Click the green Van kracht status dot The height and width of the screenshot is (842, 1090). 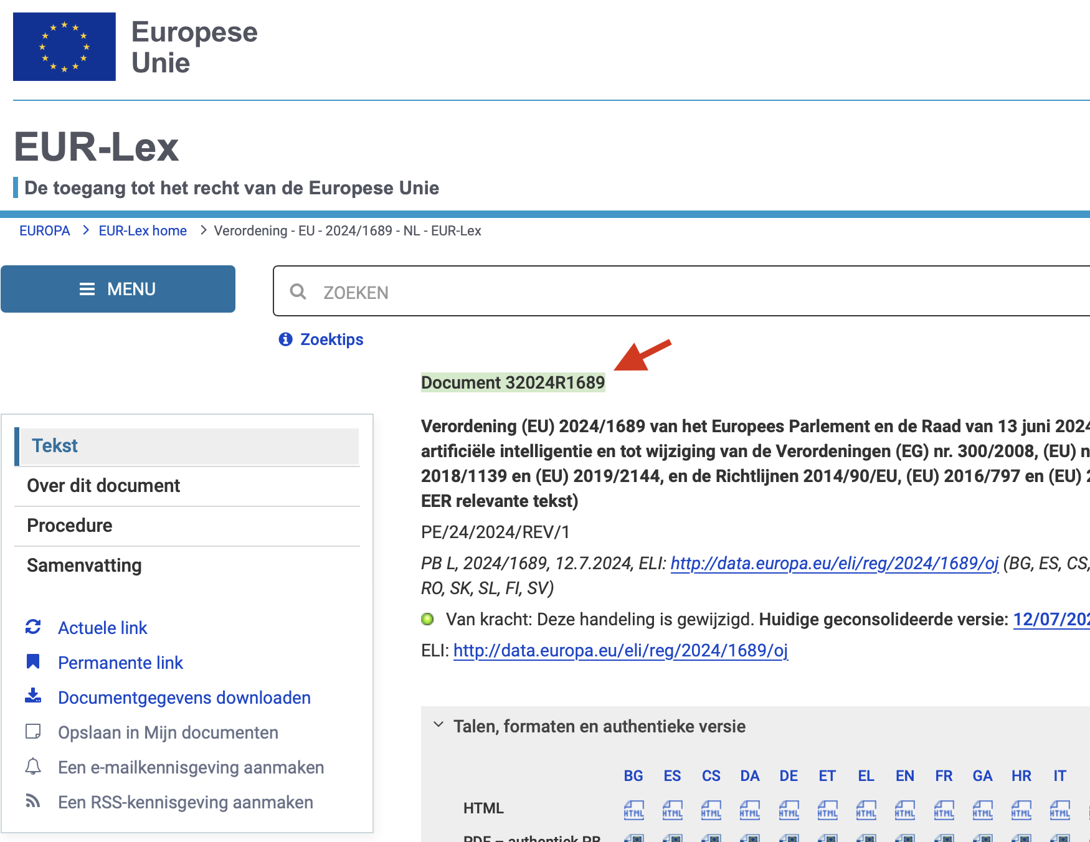427,619
